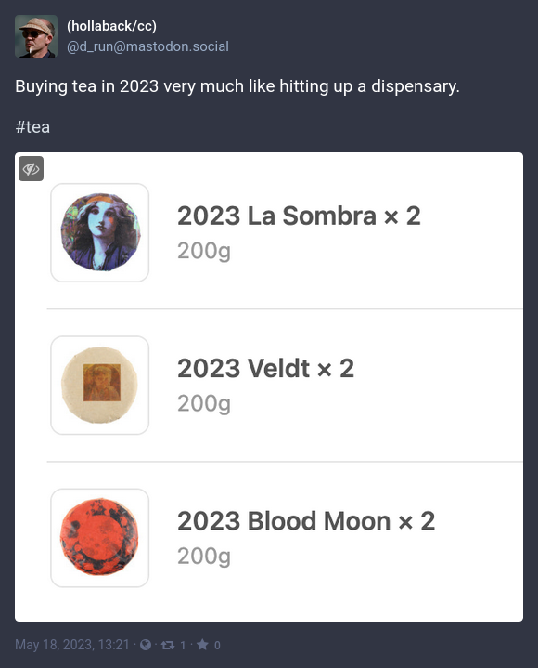
Task: Click the 2023 Veldt × 2 title
Action: (266, 369)
